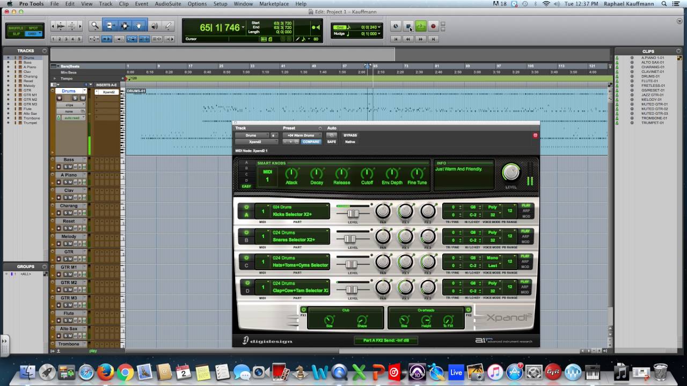The height and width of the screenshot is (386, 687).
Task: Click the red target button in plug-in
Action: tap(535, 135)
